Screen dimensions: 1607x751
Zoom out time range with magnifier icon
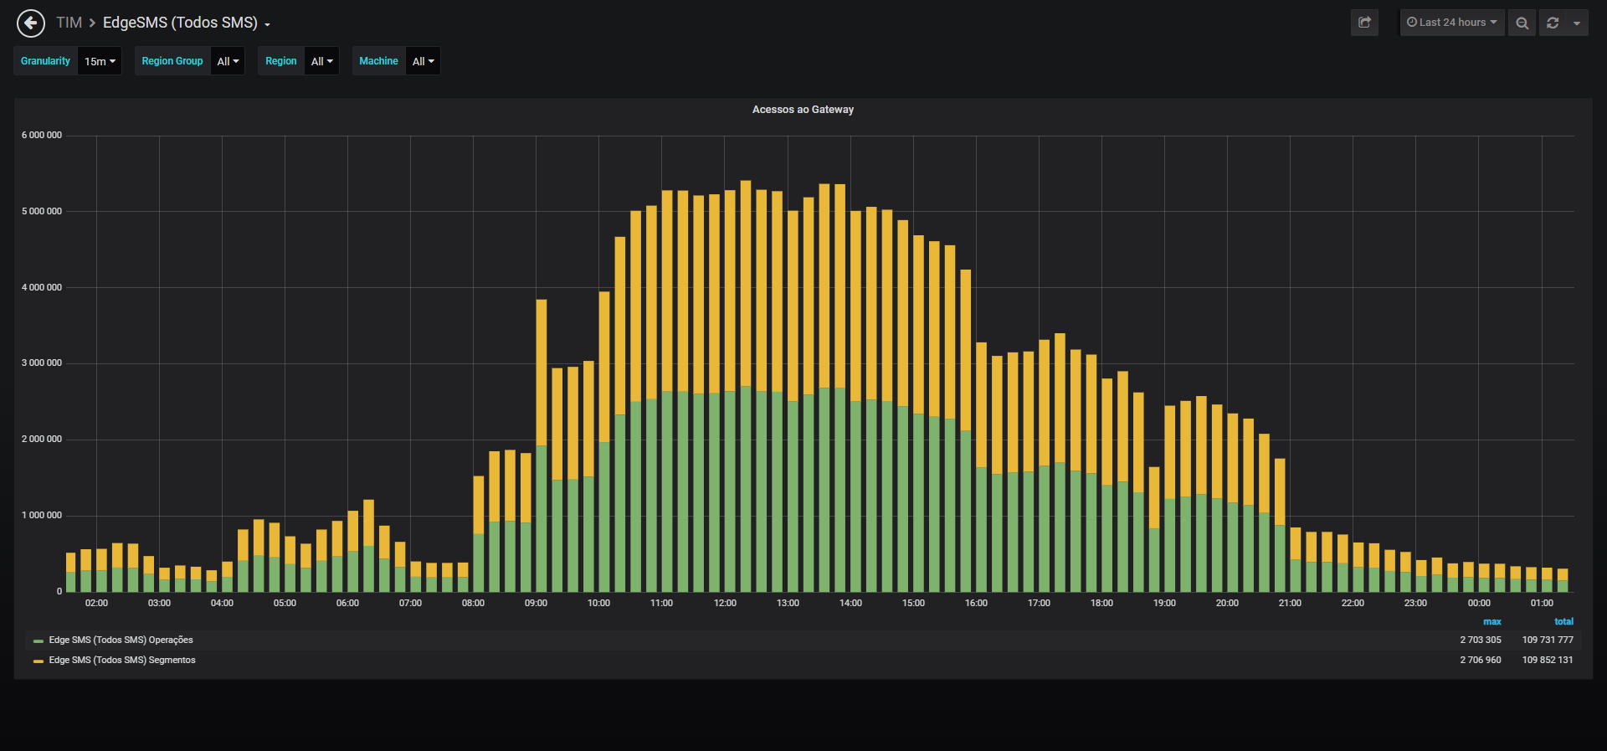(x=1522, y=23)
